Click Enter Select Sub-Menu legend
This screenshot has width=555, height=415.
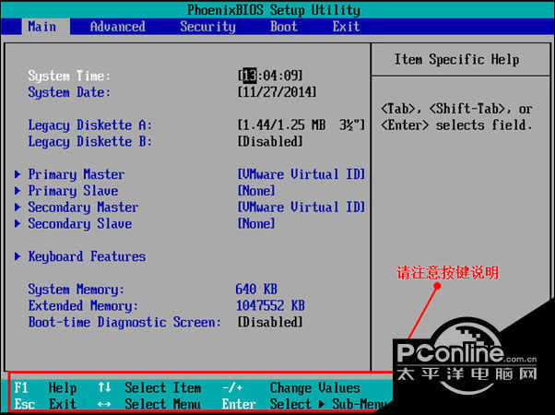coord(305,404)
